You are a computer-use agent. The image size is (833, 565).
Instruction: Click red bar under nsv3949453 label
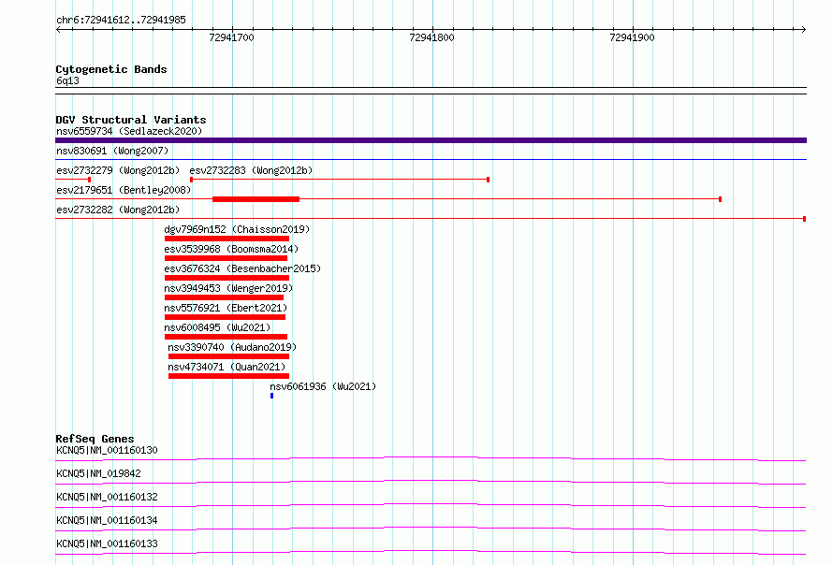click(x=225, y=297)
